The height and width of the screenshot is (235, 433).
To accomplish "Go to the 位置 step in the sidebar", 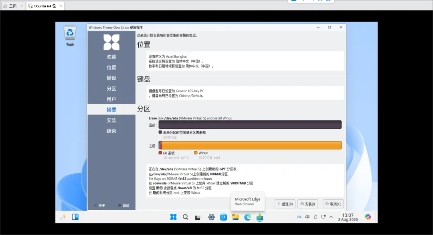I will point(111,67).
